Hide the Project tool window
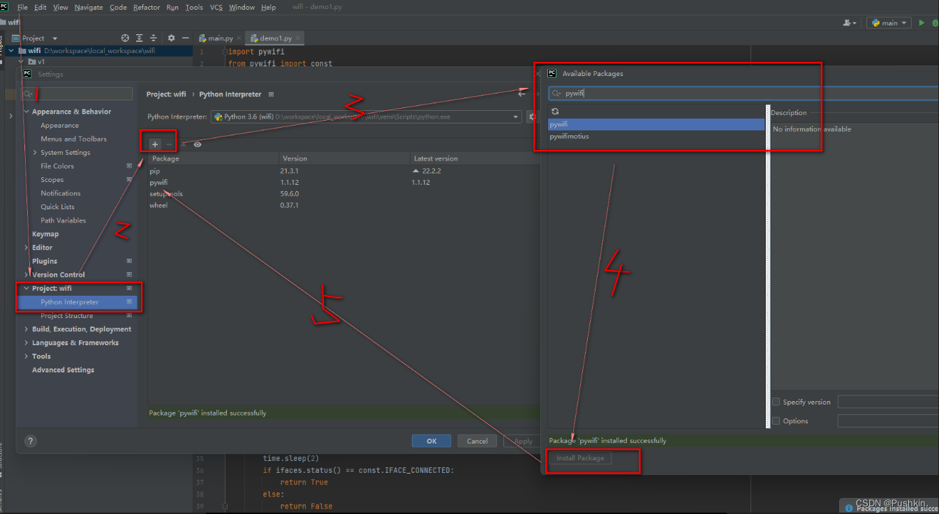This screenshot has width=939, height=514. 185,38
